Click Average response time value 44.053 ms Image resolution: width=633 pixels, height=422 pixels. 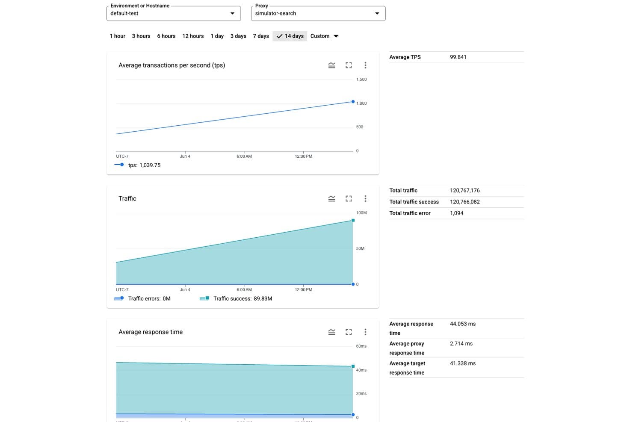[463, 324]
